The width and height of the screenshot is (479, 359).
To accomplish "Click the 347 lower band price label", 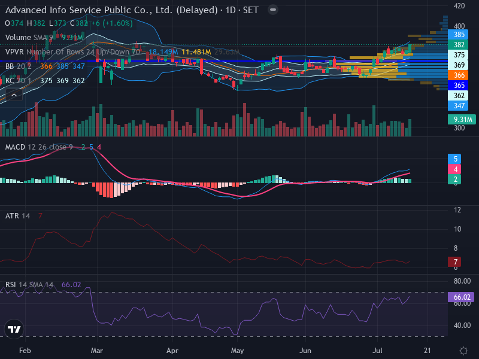I will point(458,106).
